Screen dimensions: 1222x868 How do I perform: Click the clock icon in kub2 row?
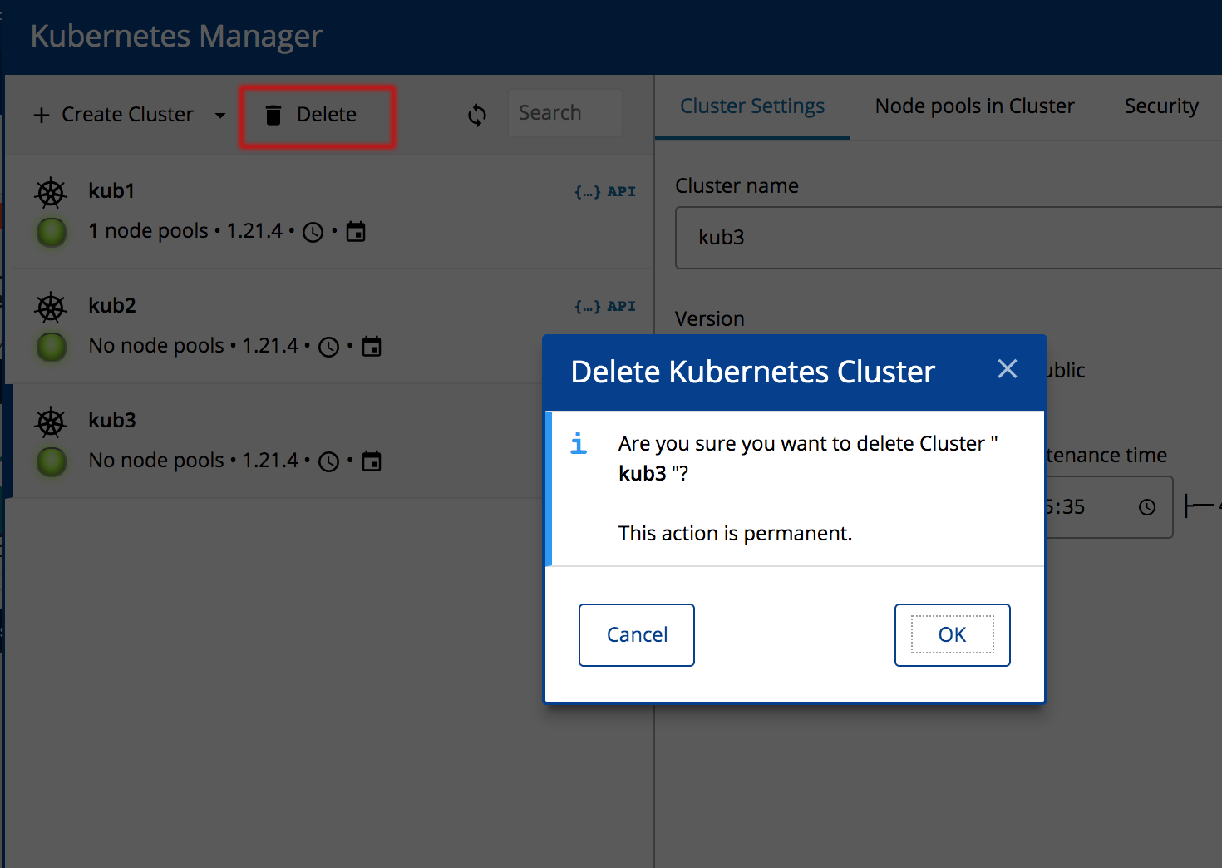[329, 347]
